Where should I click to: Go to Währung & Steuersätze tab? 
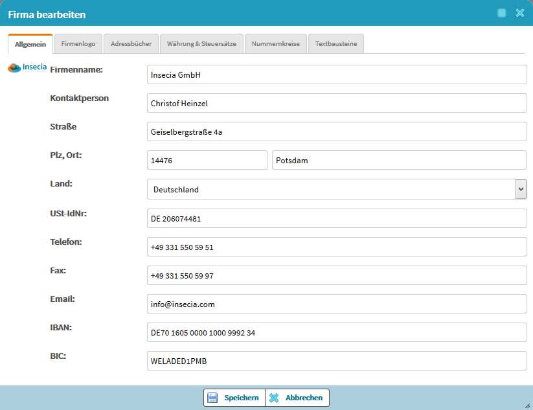[201, 44]
